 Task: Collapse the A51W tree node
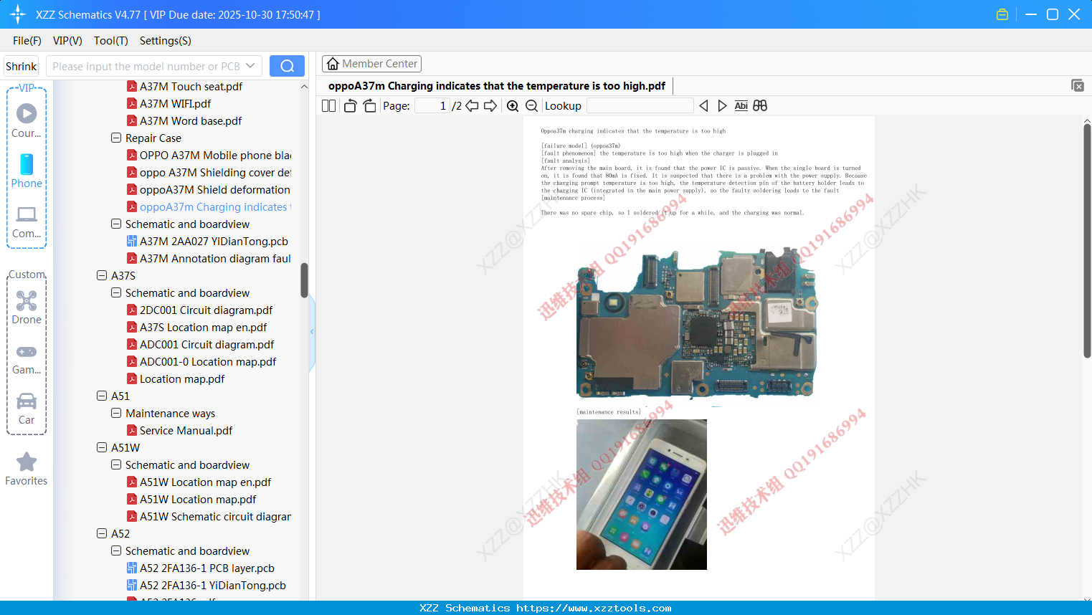[x=102, y=447]
